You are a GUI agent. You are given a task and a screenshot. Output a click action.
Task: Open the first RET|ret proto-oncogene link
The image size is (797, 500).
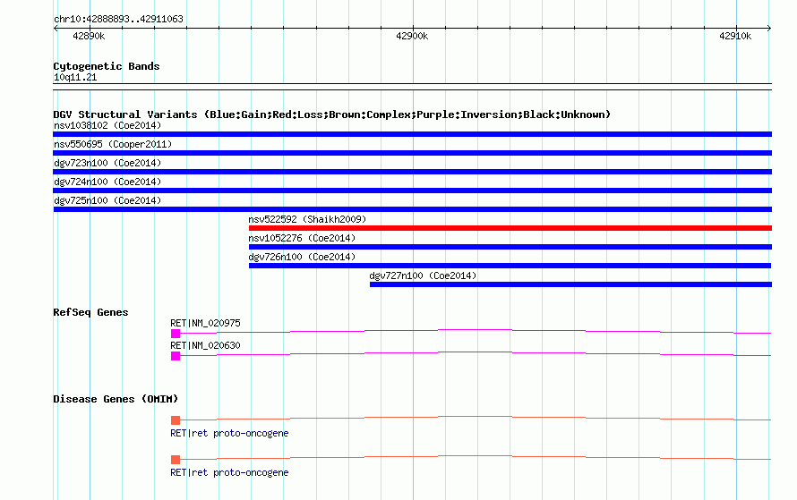tap(229, 433)
